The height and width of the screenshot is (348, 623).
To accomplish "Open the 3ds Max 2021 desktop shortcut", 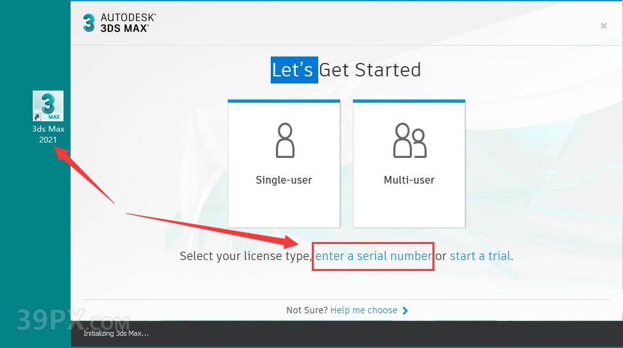I will coord(48,117).
